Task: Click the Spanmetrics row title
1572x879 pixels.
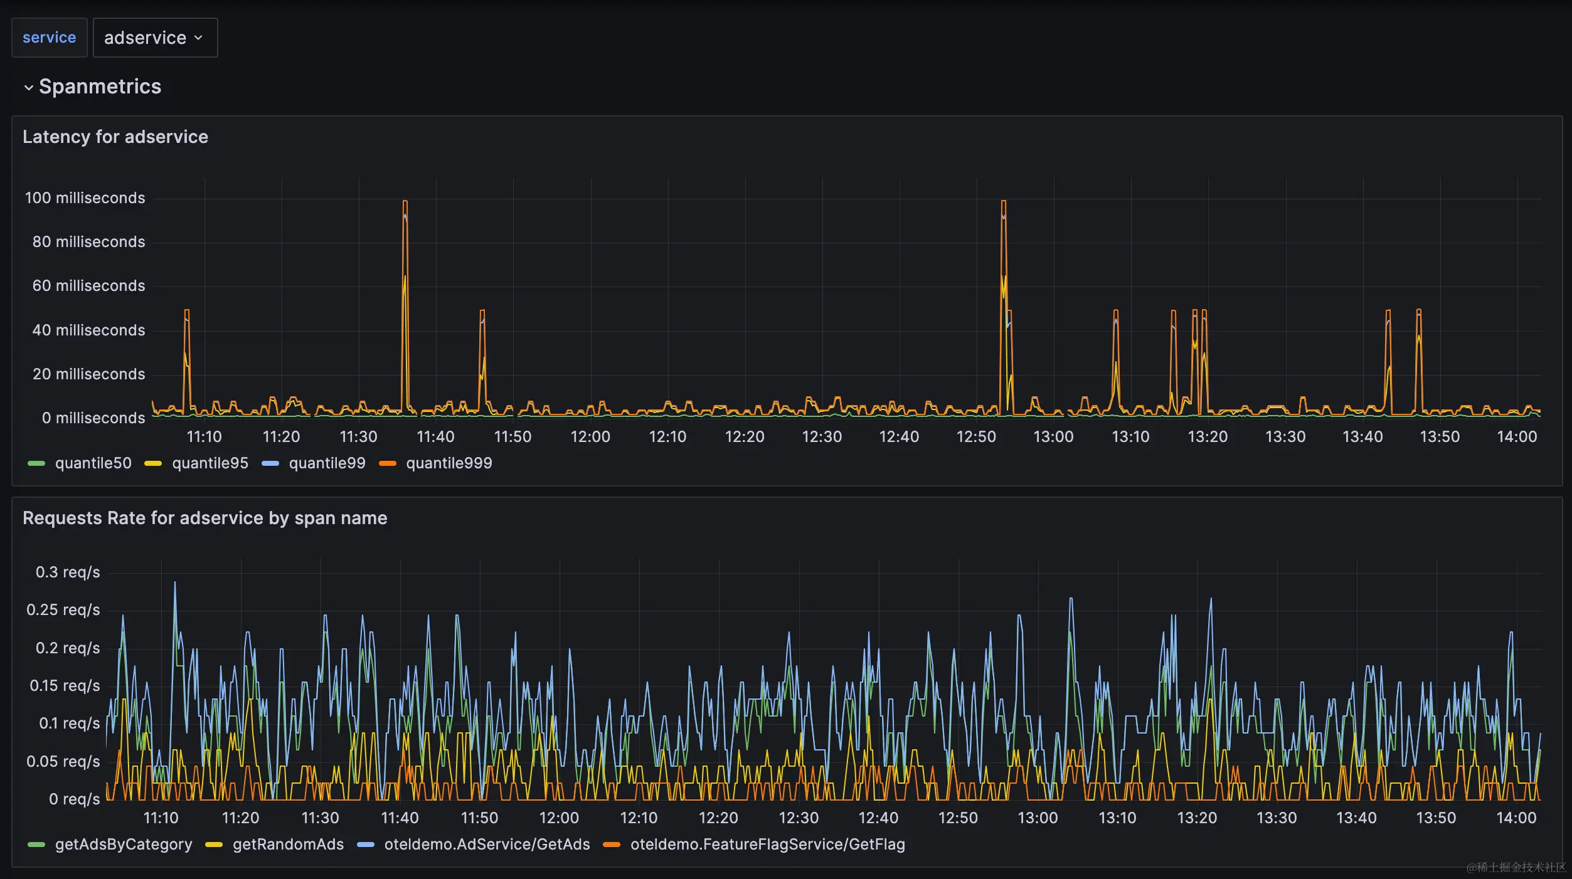Action: (100, 87)
